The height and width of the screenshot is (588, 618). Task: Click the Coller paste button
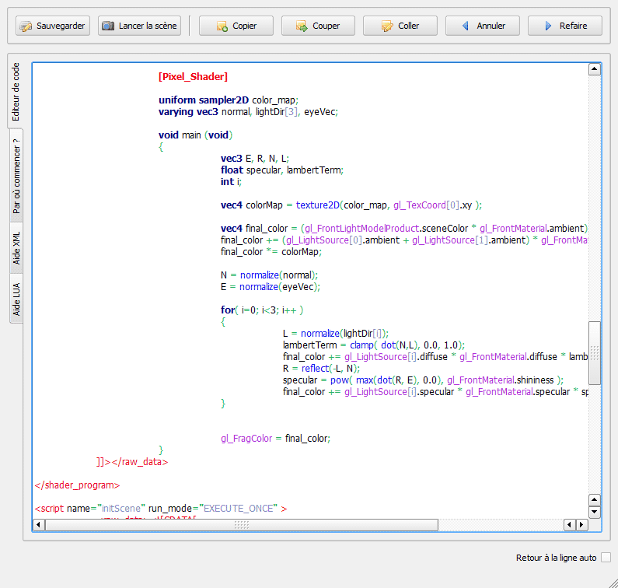tap(400, 26)
